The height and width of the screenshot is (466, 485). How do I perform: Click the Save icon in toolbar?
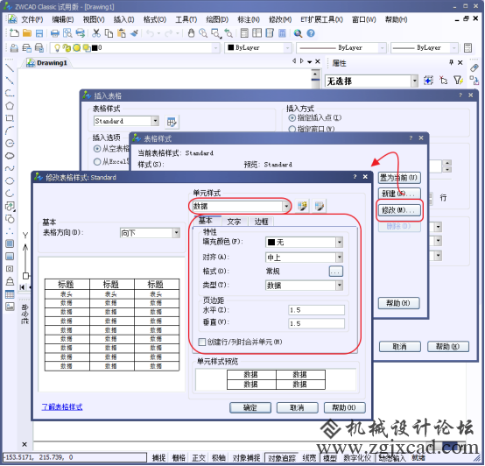tap(39, 33)
